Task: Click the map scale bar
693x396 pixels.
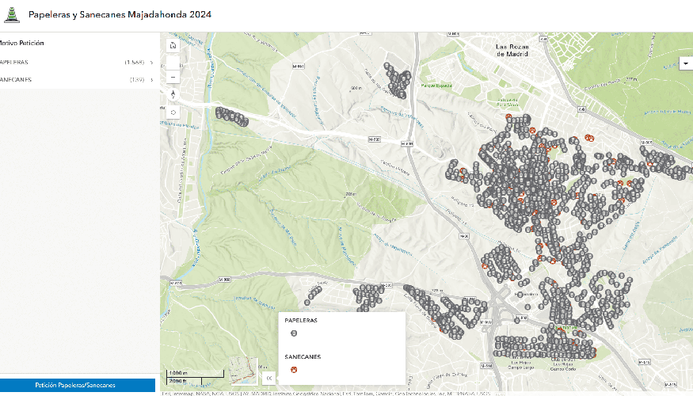Action: point(187,376)
